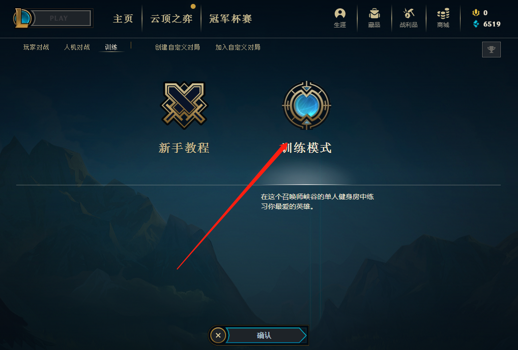
Task: Click the League of Legends logo icon
Action: tap(22, 18)
